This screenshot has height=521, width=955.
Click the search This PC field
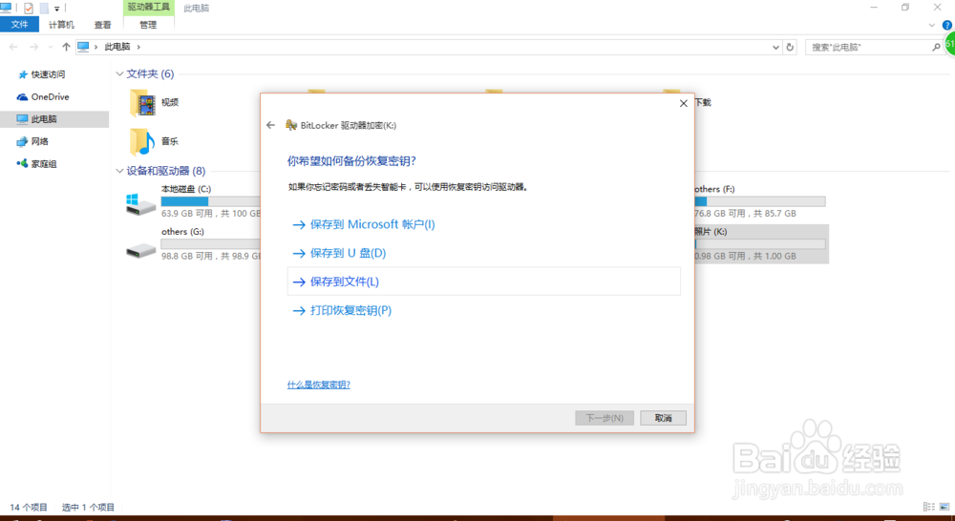pyautogui.click(x=869, y=47)
